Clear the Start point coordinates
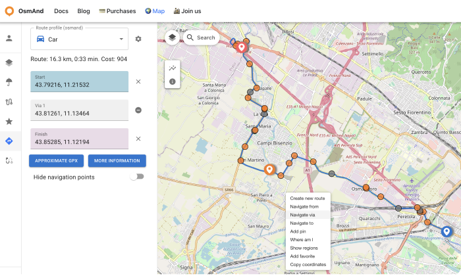 (138, 81)
